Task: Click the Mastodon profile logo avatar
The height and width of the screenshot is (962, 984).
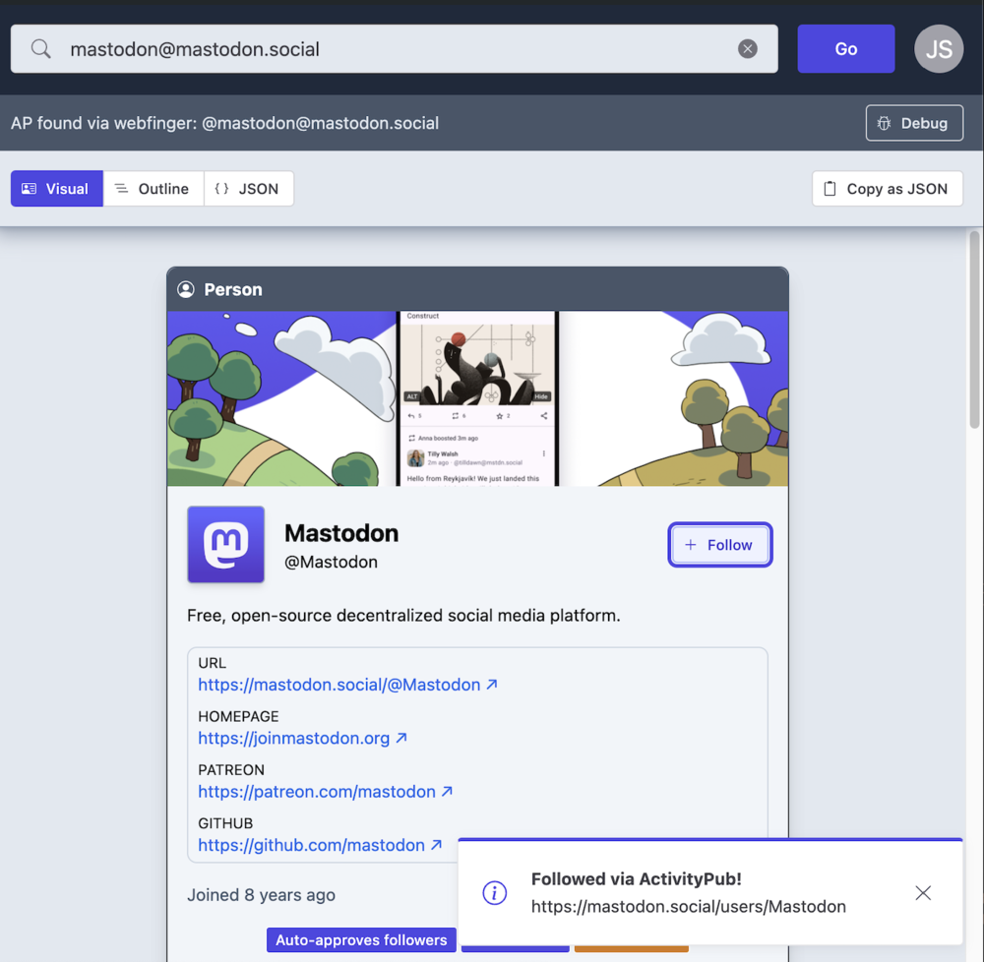Action: (x=225, y=545)
